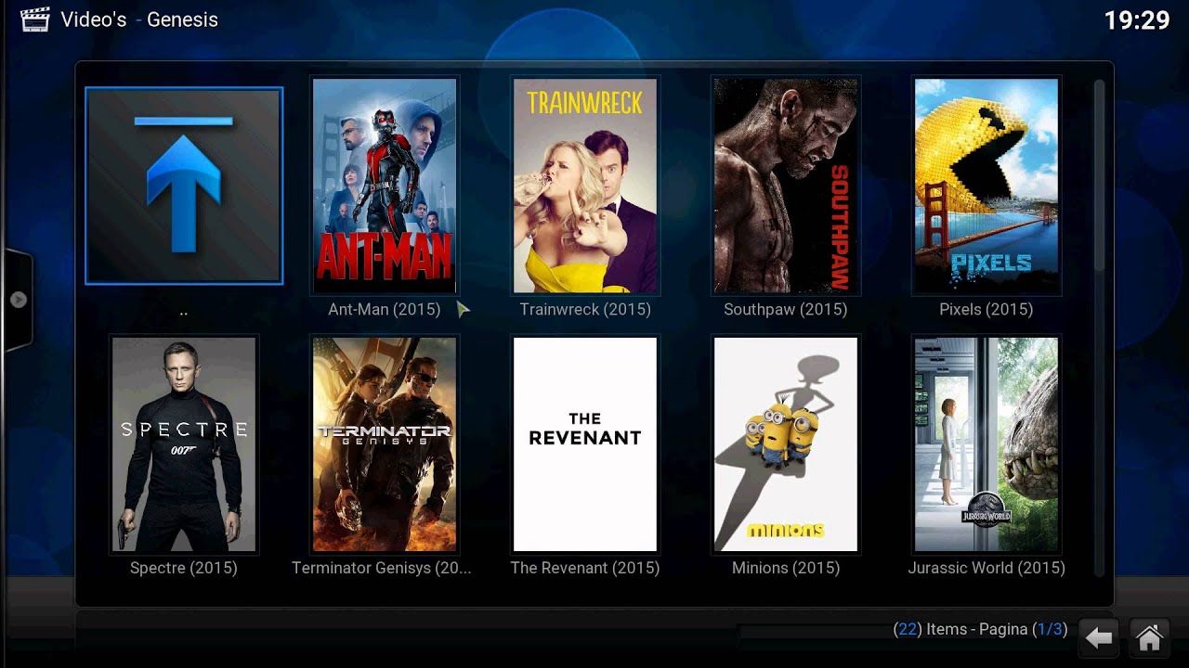Click the vertical scrollbar of the movie list
Screen dimensions: 1189x668
click(1100, 327)
